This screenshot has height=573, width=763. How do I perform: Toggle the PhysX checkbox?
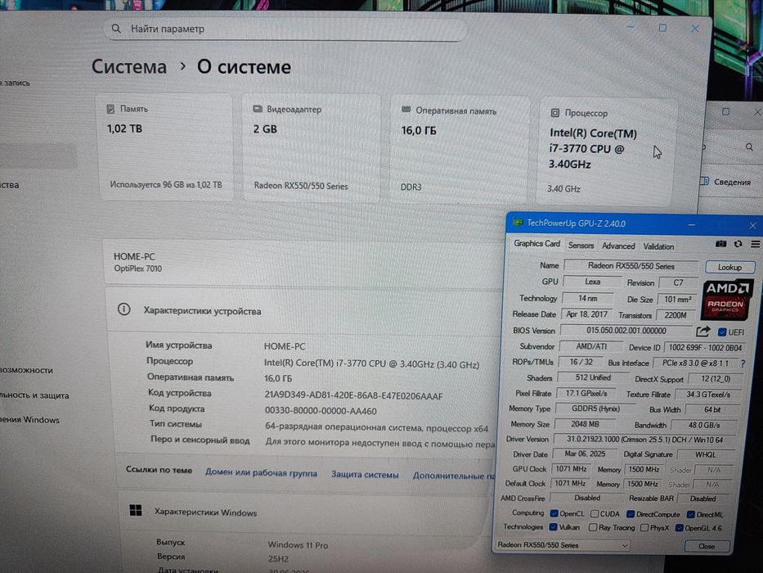tap(644, 528)
